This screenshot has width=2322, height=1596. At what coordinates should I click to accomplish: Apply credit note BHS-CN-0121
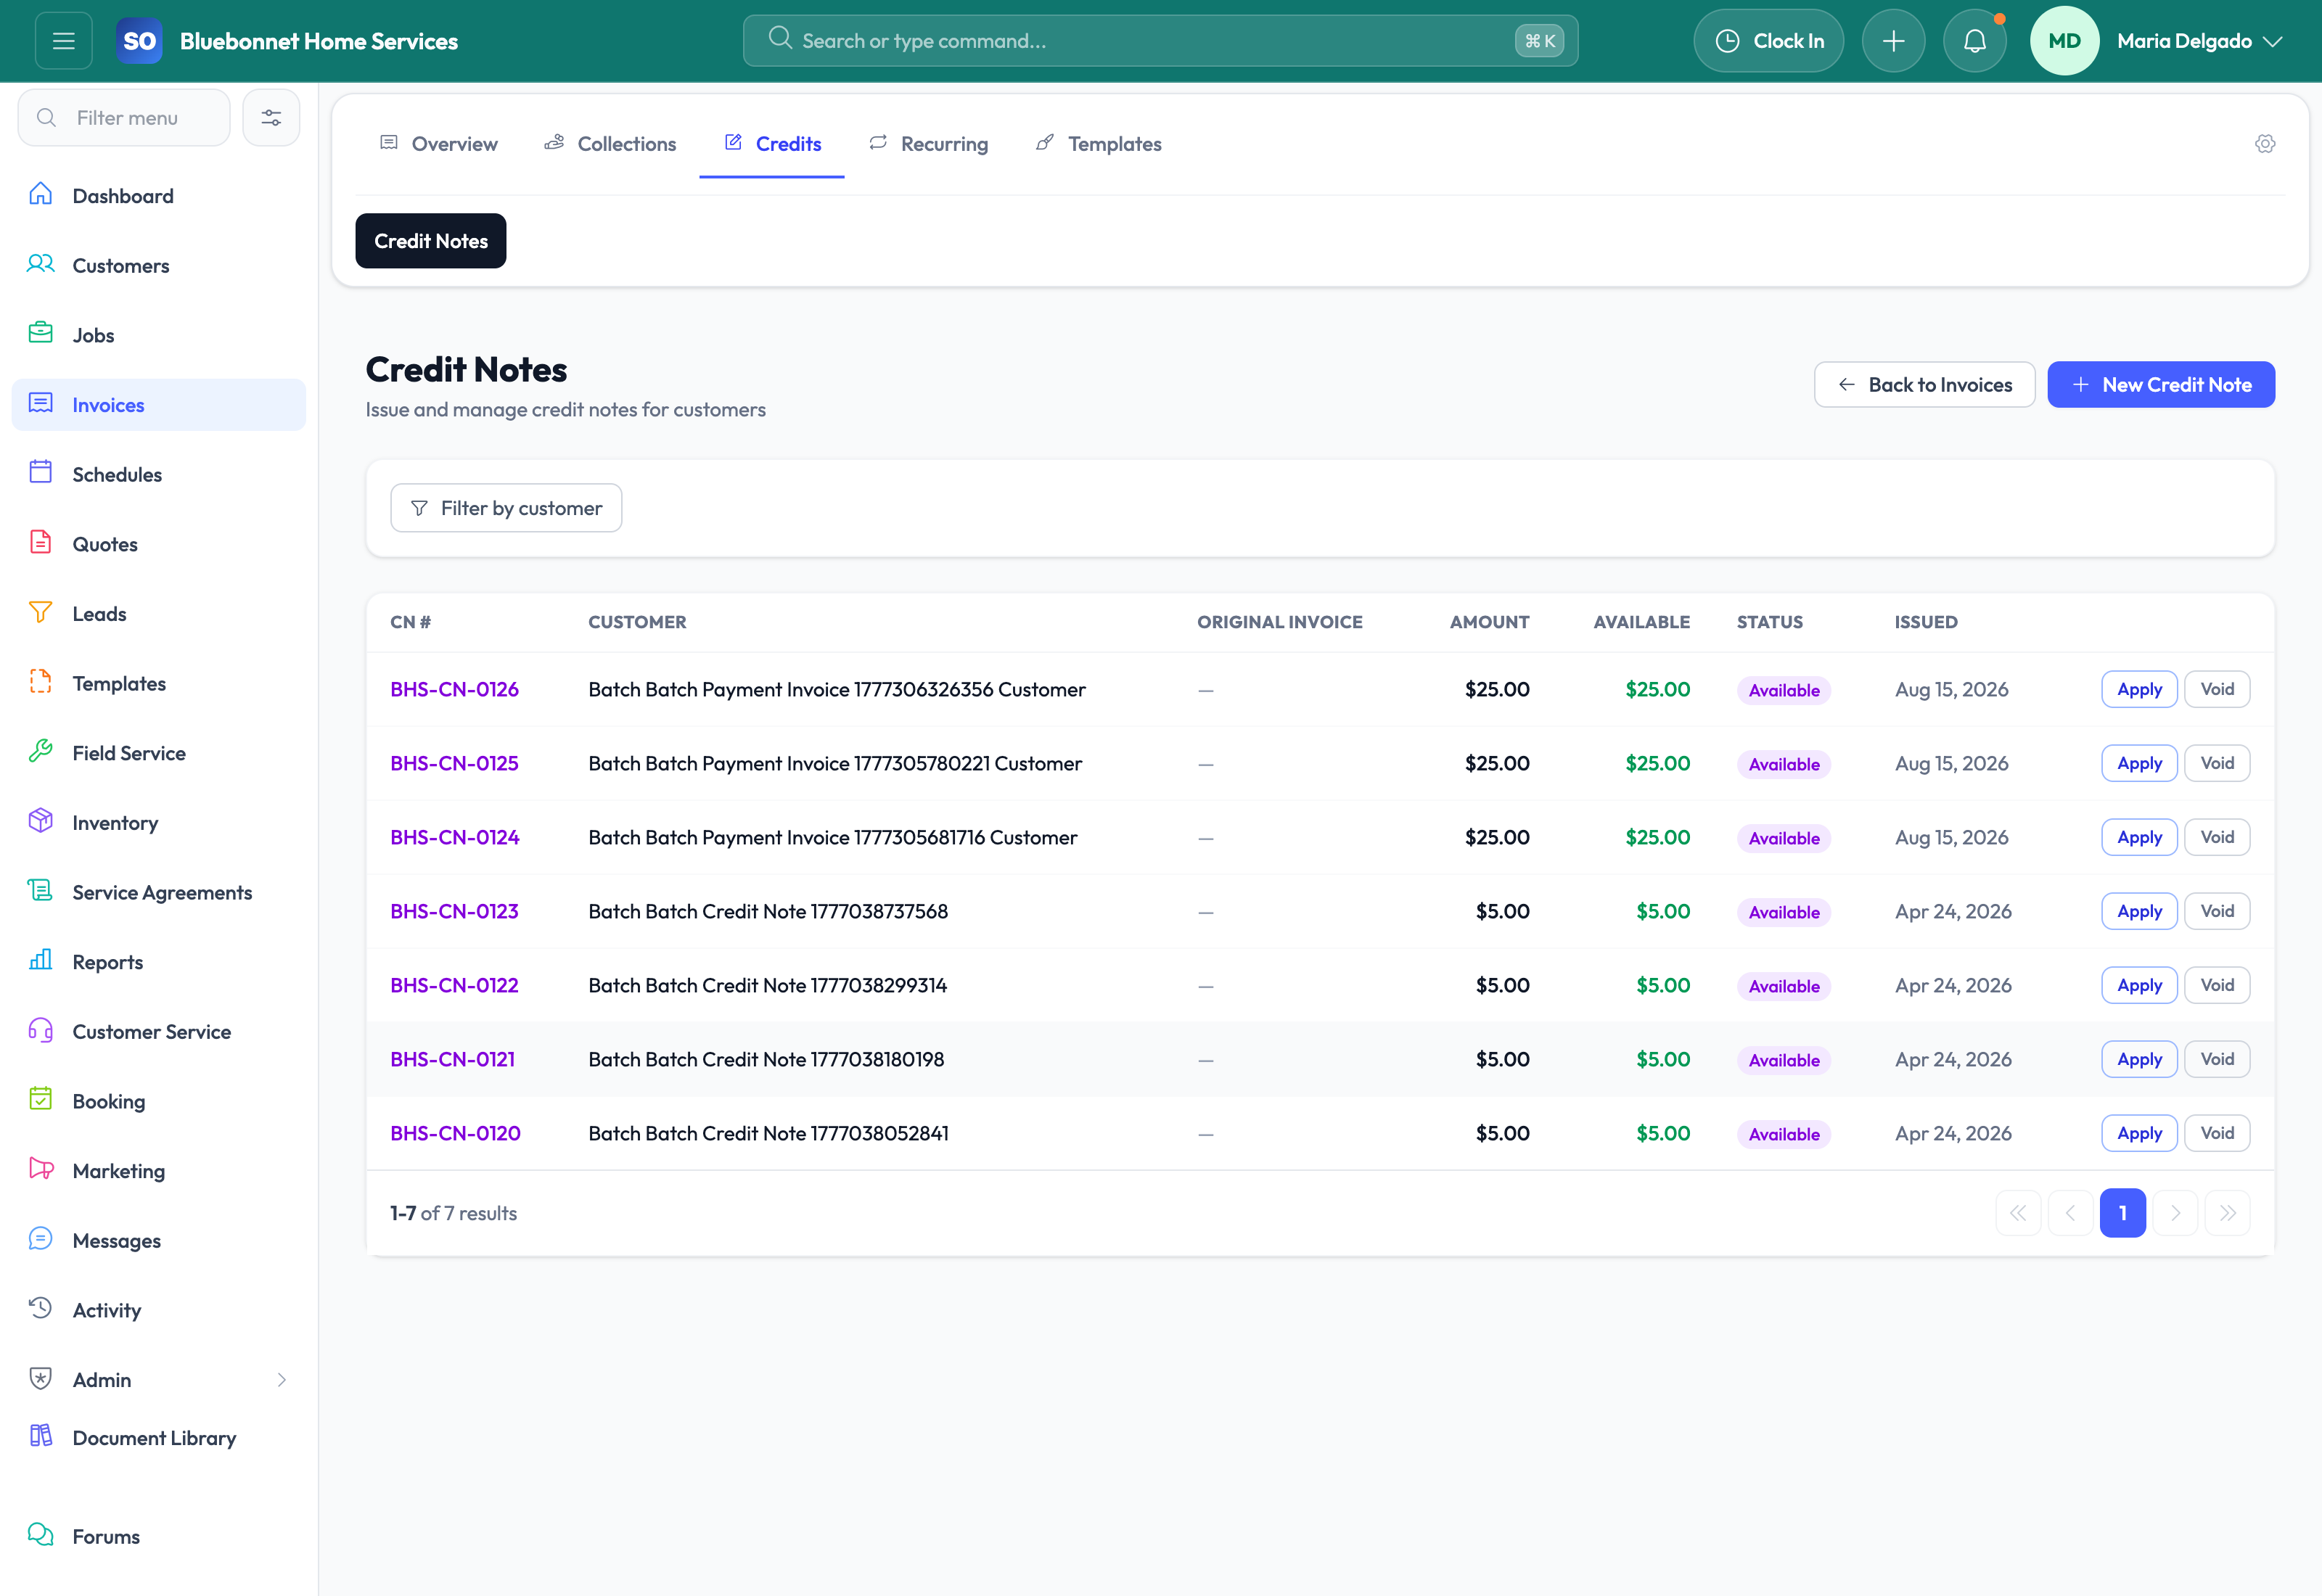[x=2139, y=1060]
